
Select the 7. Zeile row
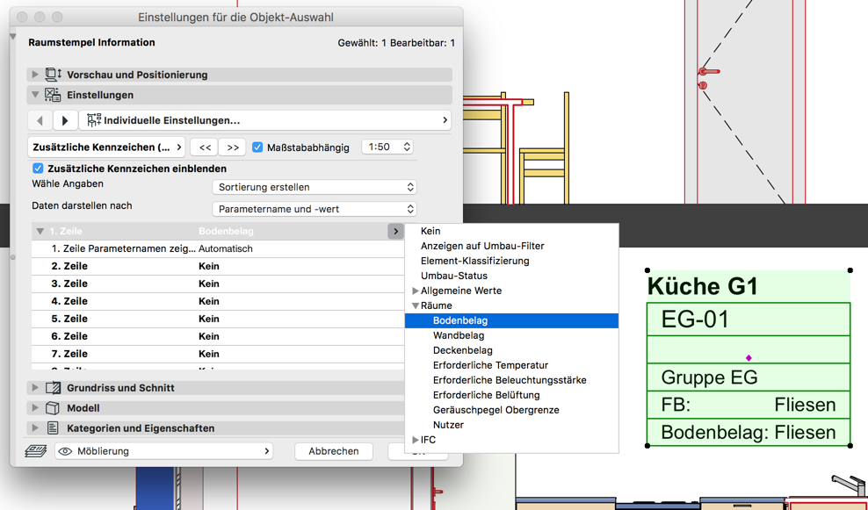pos(218,354)
